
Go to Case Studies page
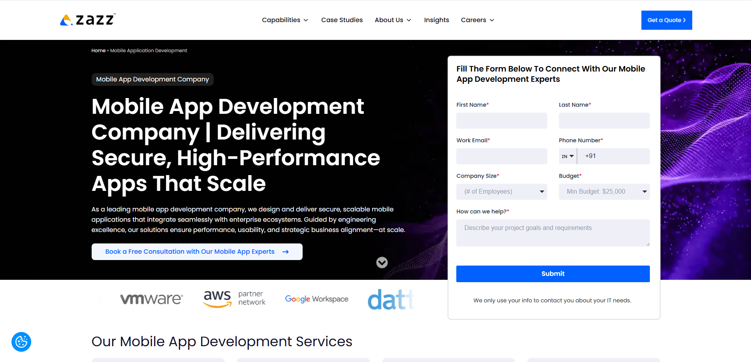tap(342, 20)
